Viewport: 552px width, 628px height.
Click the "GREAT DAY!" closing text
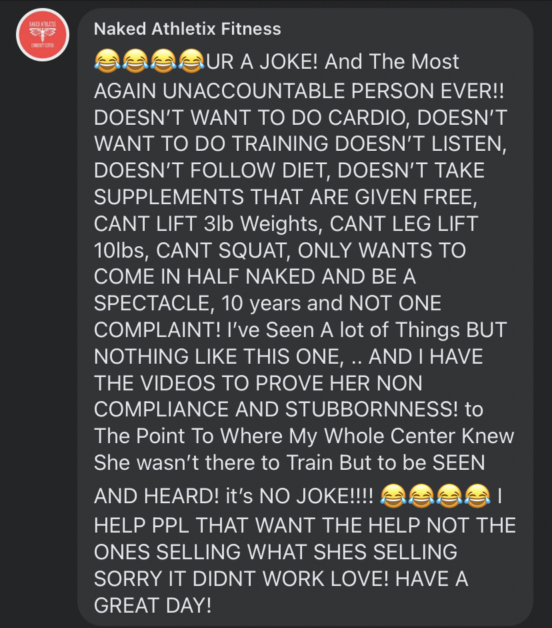tap(153, 605)
